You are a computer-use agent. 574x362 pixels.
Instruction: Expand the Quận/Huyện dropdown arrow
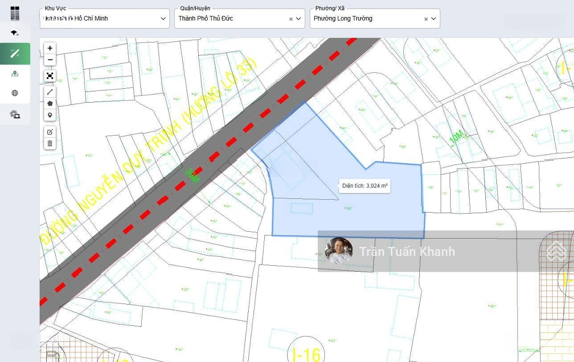[x=299, y=19]
